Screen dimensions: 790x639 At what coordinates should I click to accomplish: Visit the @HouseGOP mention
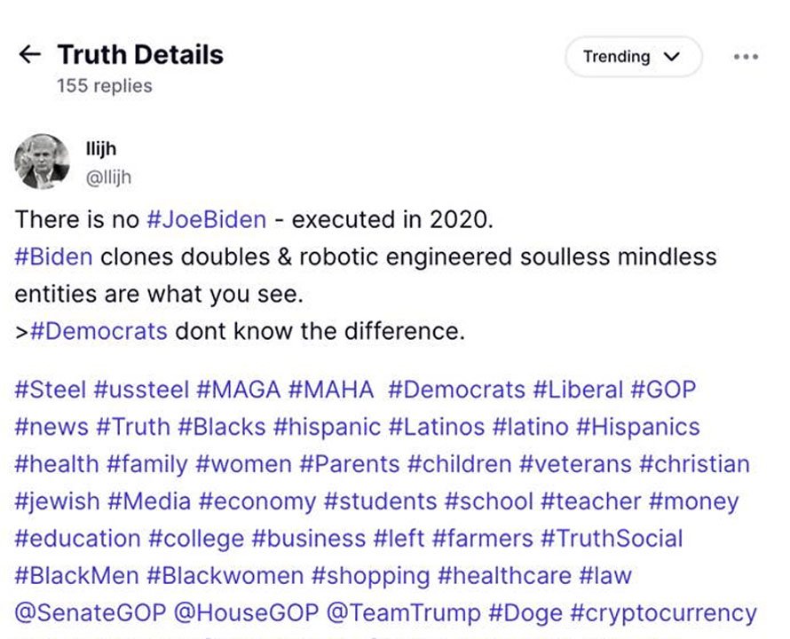pyautogui.click(x=247, y=613)
